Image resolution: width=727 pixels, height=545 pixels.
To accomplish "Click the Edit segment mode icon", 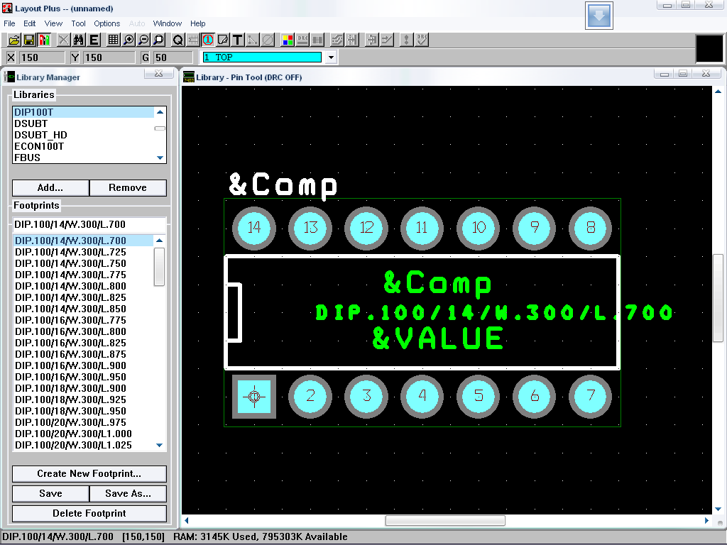I will click(x=372, y=40).
